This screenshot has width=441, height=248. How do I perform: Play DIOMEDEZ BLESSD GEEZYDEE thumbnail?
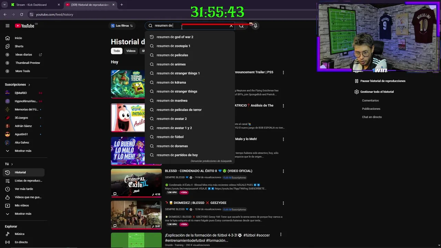pyautogui.click(x=136, y=215)
